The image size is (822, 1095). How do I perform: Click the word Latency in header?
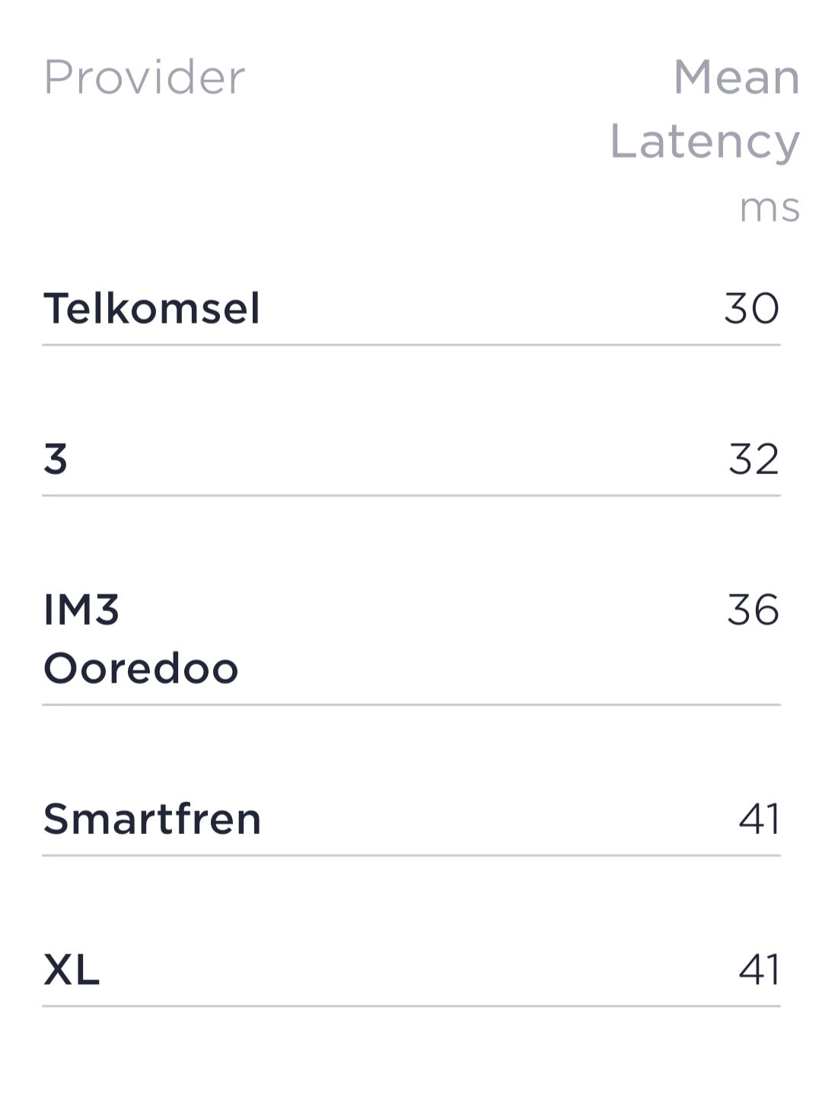(705, 142)
